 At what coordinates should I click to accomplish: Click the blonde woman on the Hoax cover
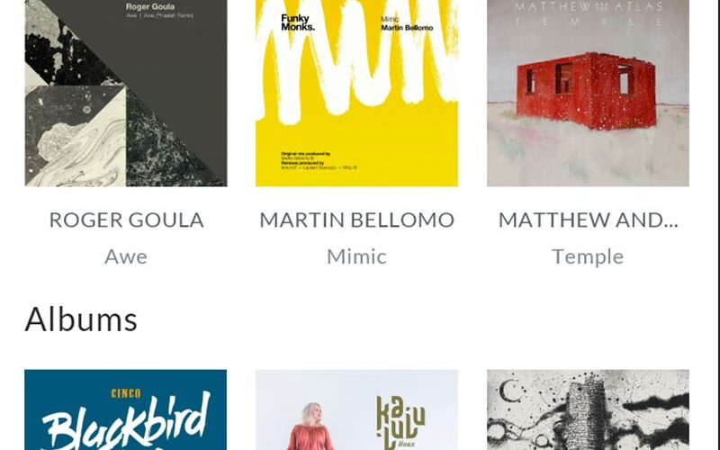click(310, 427)
